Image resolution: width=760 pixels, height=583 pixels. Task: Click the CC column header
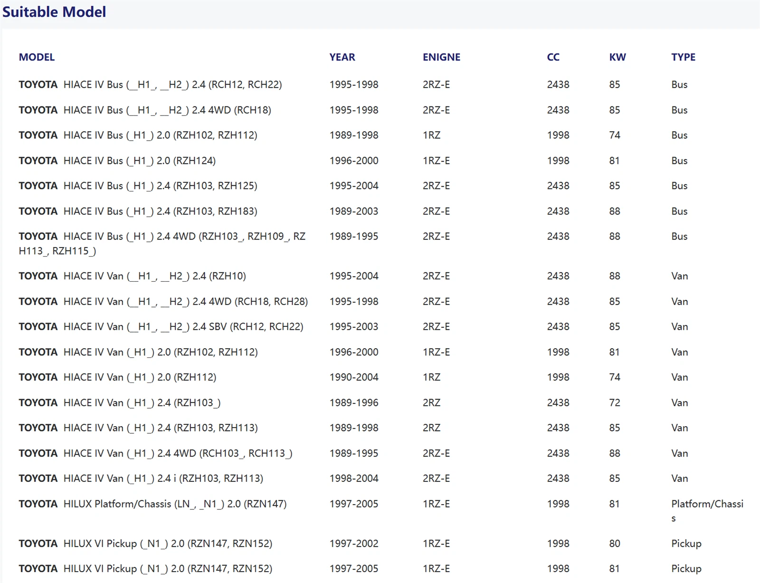(553, 57)
